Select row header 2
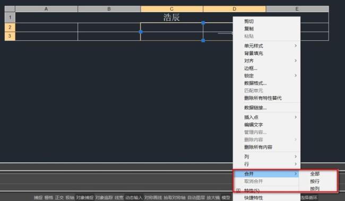 click(10, 28)
